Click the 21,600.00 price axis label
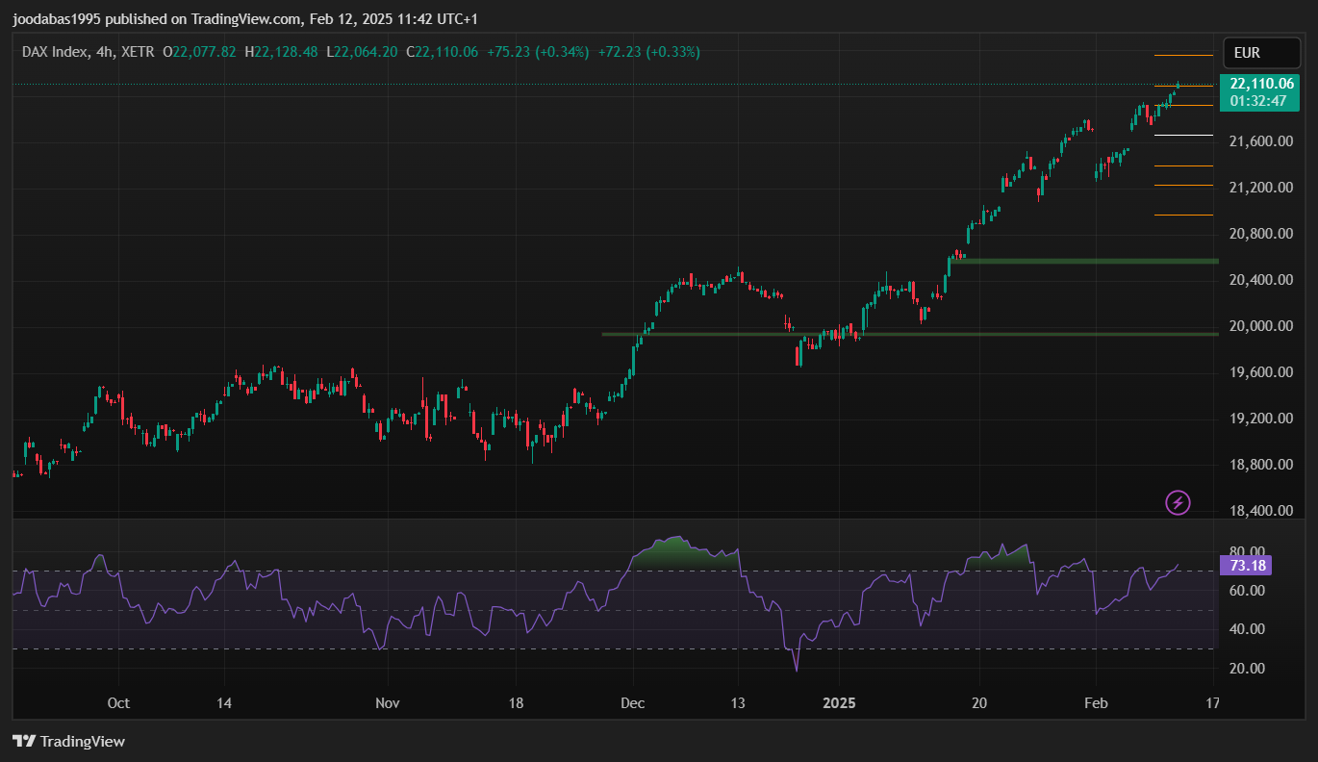Image resolution: width=1318 pixels, height=762 pixels. tap(1258, 141)
